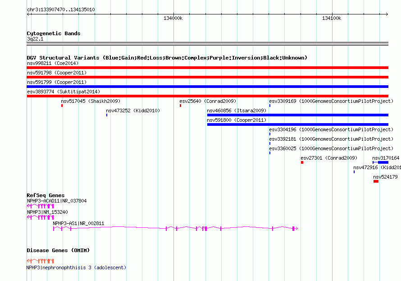Click the nsv460856 (Itsara2009) label
401x281 pixels.
click(x=237, y=111)
